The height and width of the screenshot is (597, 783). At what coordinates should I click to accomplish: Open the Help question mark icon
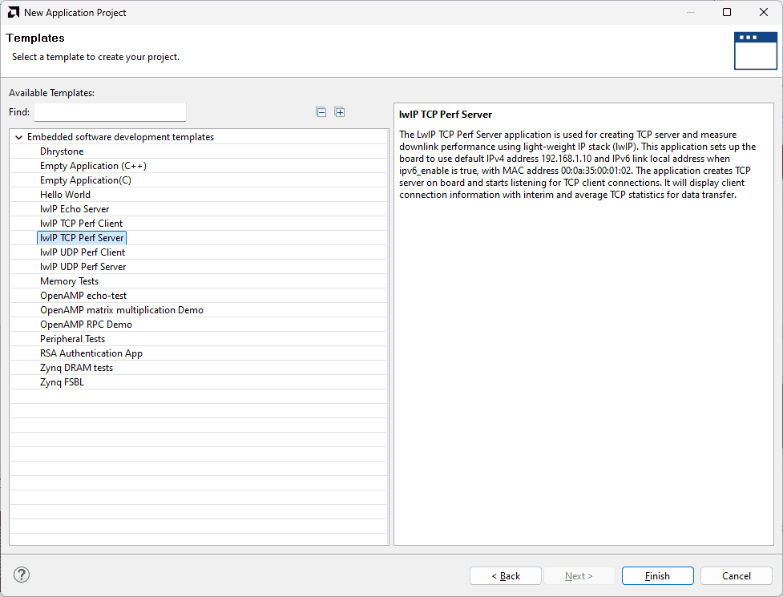[22, 575]
